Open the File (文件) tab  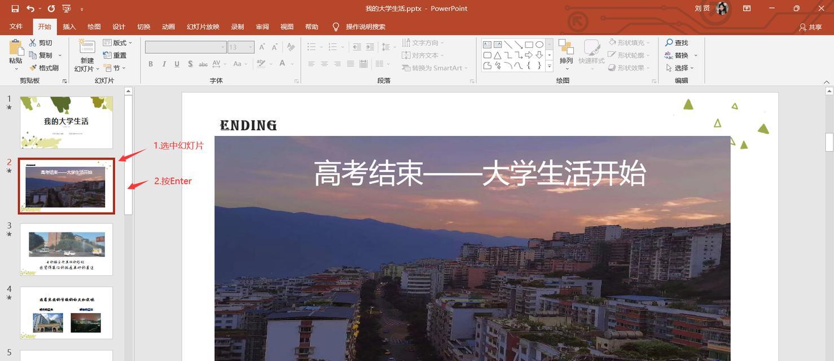pos(16,27)
